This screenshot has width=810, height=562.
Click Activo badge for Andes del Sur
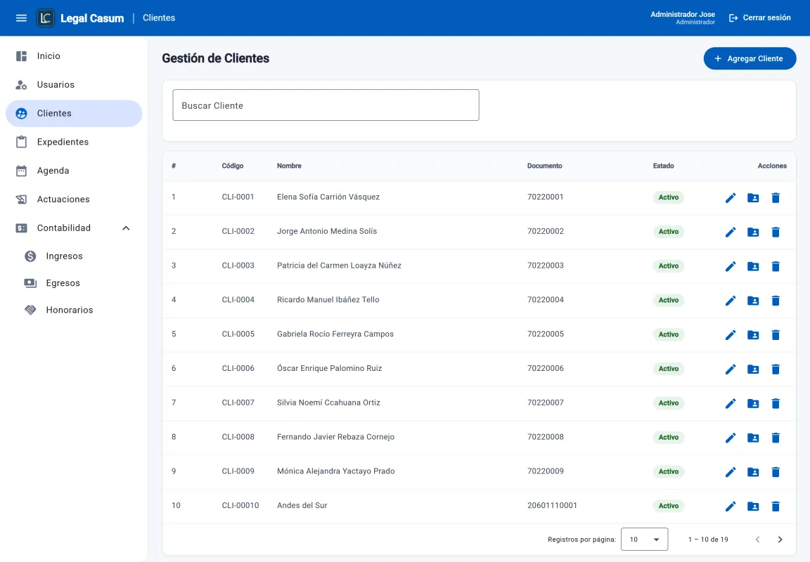[669, 506]
